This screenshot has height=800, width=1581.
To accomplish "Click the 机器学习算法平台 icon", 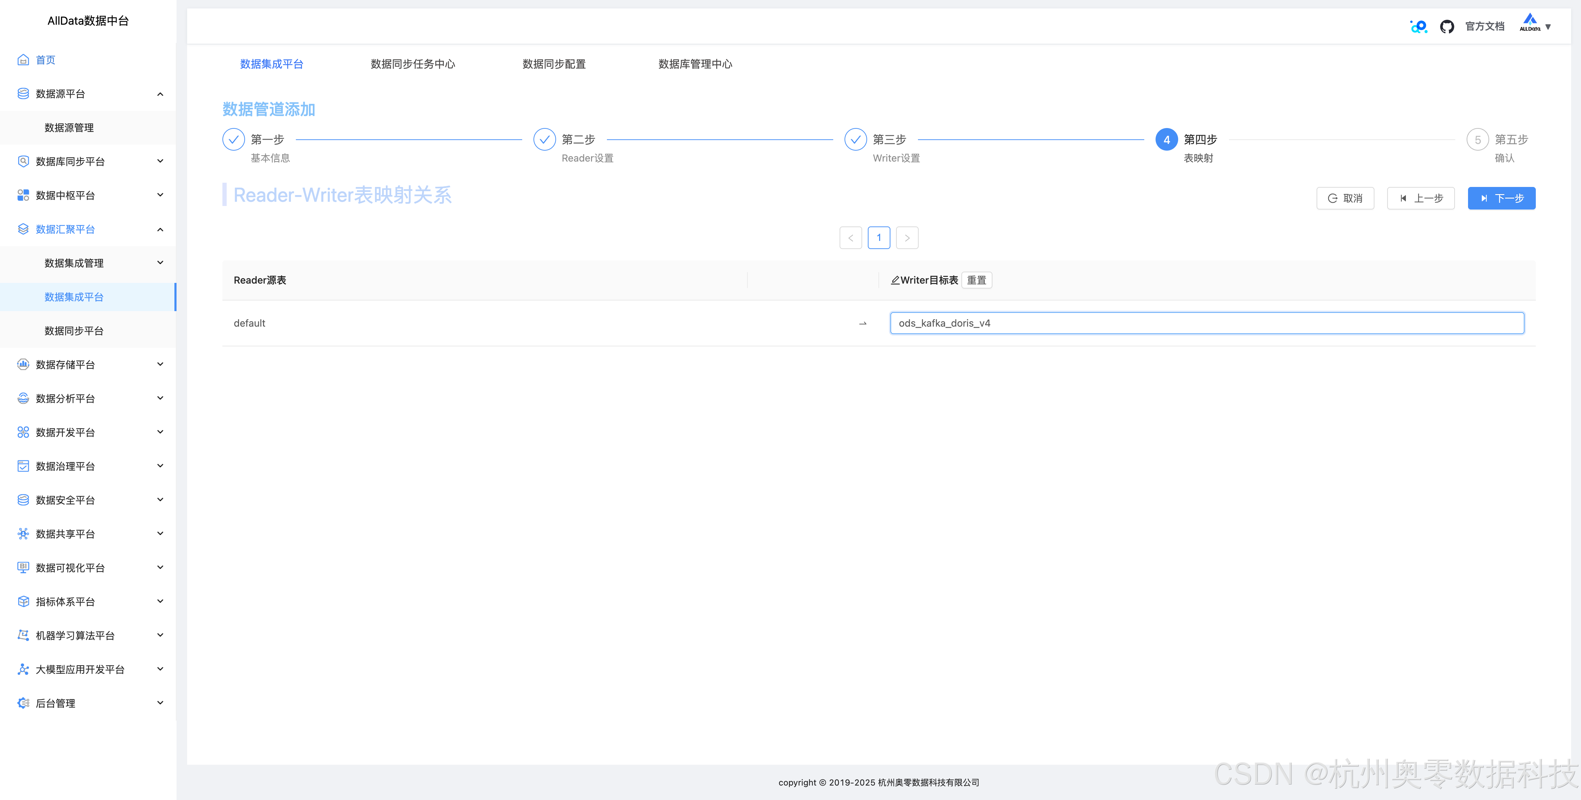I will (23, 635).
